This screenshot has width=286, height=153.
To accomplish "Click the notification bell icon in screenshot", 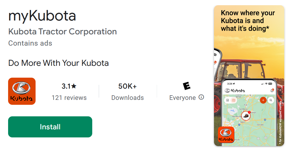I will [x=272, y=91].
